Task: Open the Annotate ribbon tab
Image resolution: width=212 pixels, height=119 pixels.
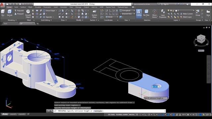Action: [x=64, y=7]
